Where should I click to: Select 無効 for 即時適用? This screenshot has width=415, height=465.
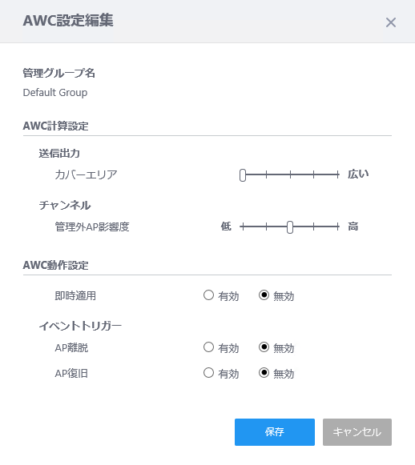click(x=264, y=295)
